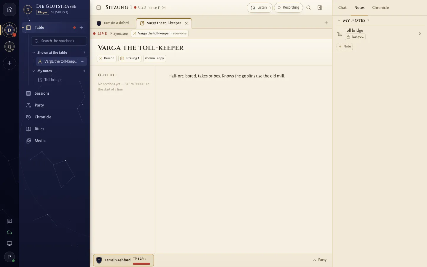This screenshot has height=267, width=427.
Task: Select the Notes tab
Action: point(359,8)
